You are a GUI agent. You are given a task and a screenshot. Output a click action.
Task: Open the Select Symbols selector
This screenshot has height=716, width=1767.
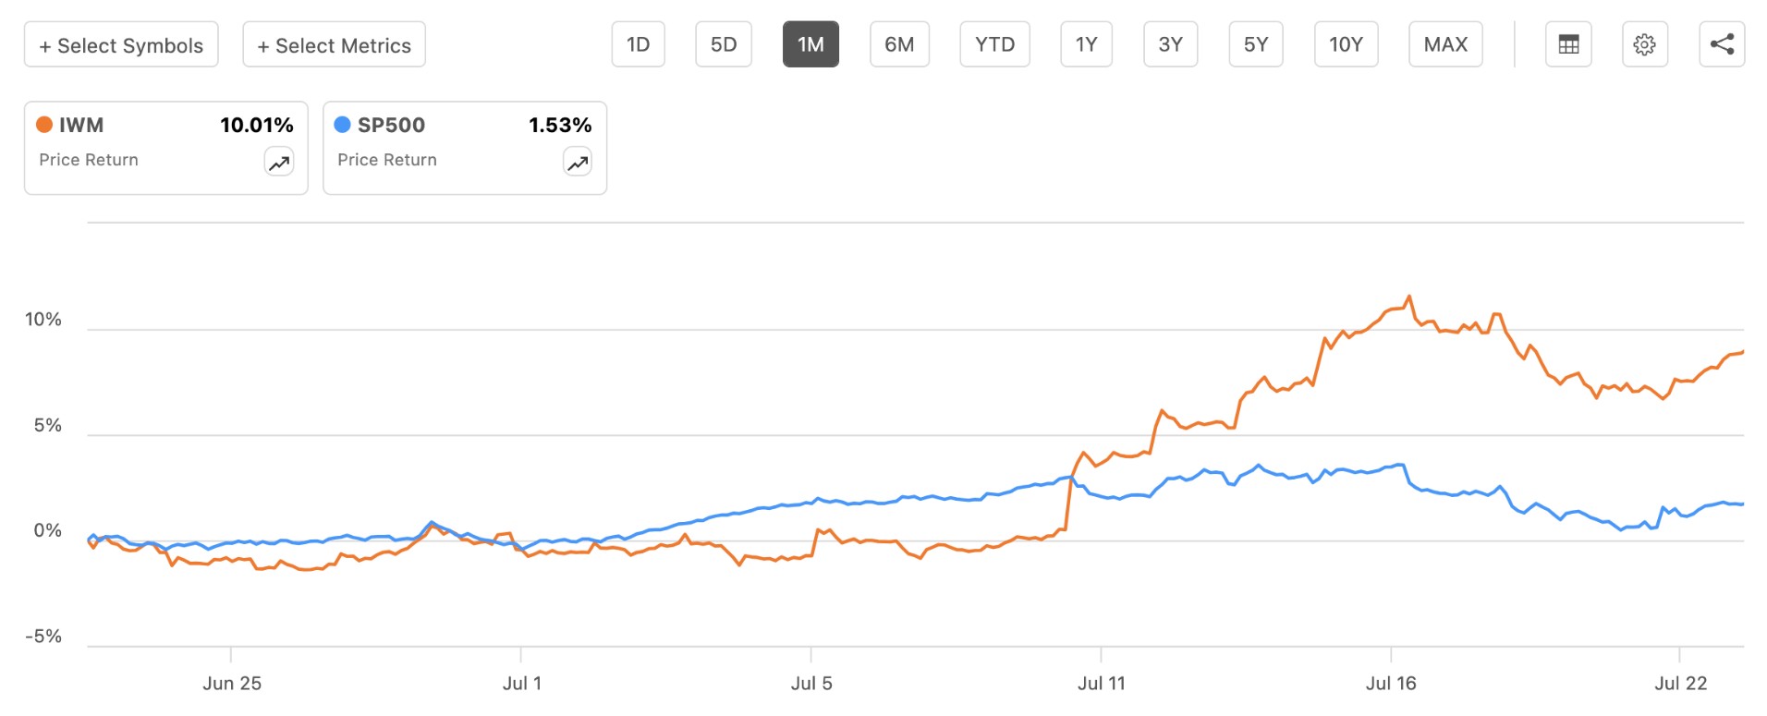pyautogui.click(x=121, y=44)
